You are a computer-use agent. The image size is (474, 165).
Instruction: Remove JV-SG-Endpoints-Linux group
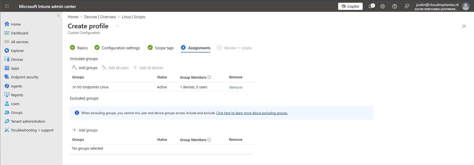click(x=236, y=87)
